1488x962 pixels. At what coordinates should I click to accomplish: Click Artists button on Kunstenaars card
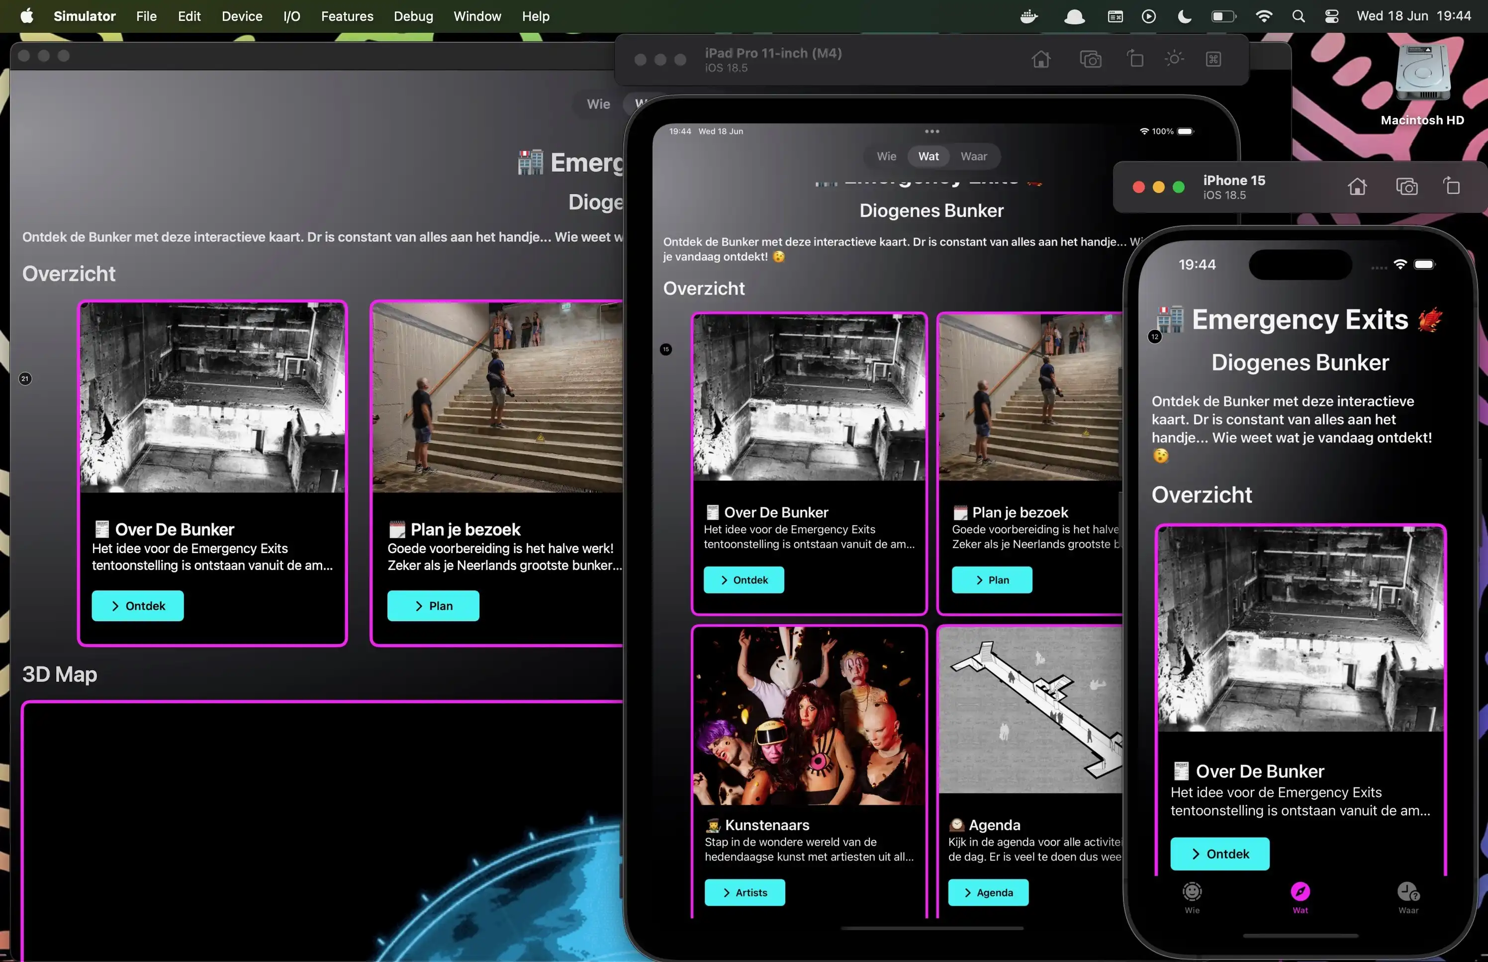[744, 893]
